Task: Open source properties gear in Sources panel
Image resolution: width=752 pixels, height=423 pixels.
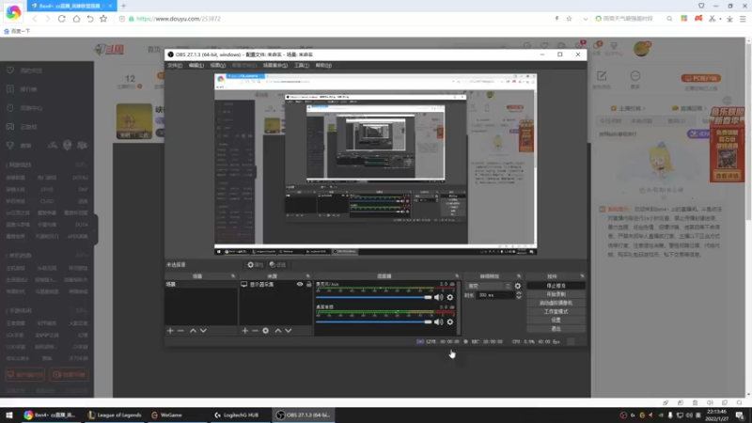Action: point(266,331)
